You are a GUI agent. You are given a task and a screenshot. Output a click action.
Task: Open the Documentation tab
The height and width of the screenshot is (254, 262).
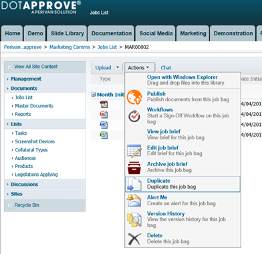[112, 33]
